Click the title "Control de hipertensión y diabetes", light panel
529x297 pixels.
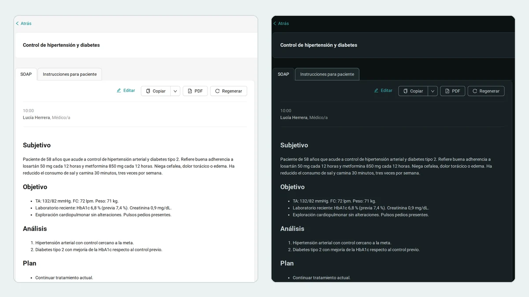pos(61,45)
